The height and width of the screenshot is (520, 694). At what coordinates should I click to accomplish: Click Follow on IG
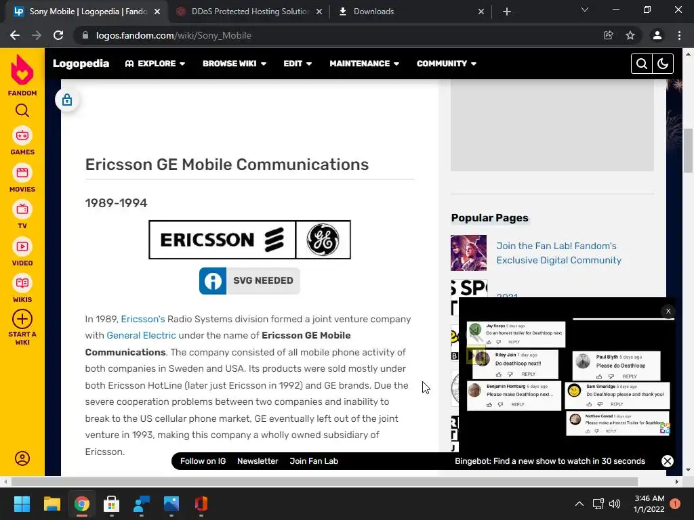click(203, 461)
